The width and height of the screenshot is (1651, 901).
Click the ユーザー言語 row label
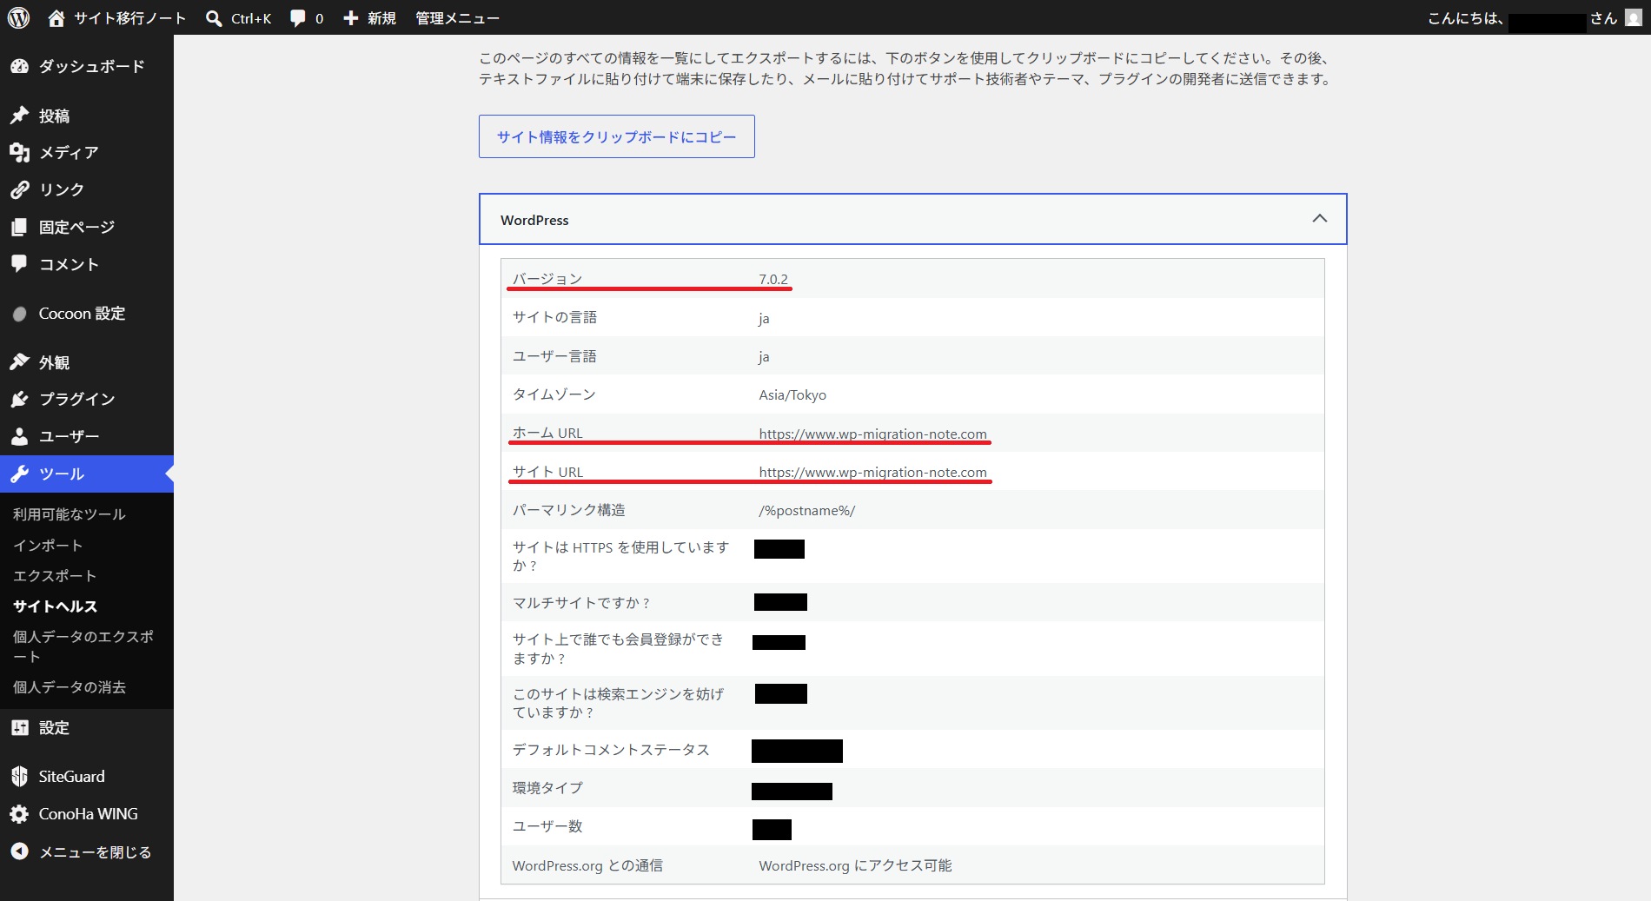(x=554, y=356)
